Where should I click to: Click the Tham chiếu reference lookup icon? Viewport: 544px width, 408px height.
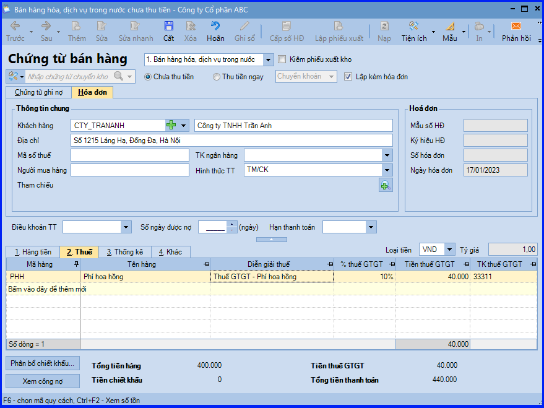click(386, 185)
